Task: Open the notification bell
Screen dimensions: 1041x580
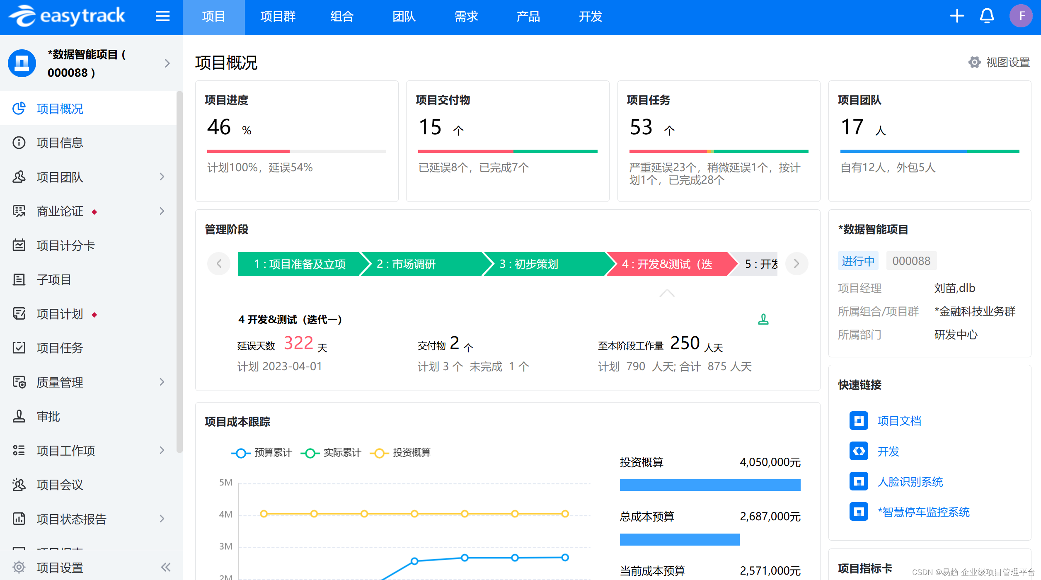Action: [x=987, y=16]
